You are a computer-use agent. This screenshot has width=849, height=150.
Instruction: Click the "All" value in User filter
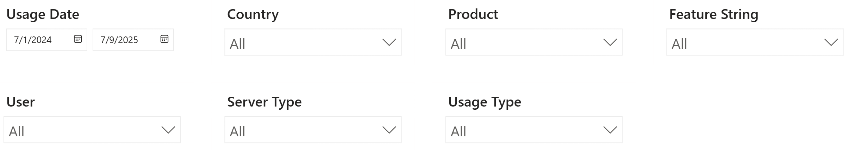[17, 131]
